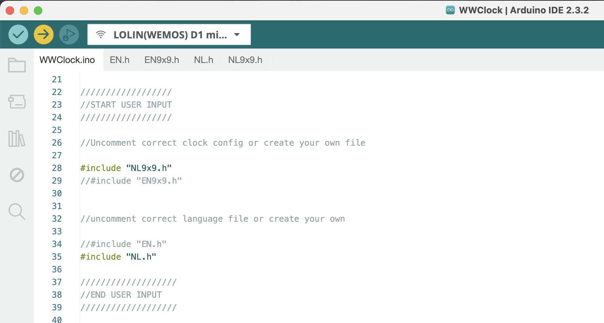Click the Upload arrow button
604x323 pixels.
pyautogui.click(x=44, y=34)
